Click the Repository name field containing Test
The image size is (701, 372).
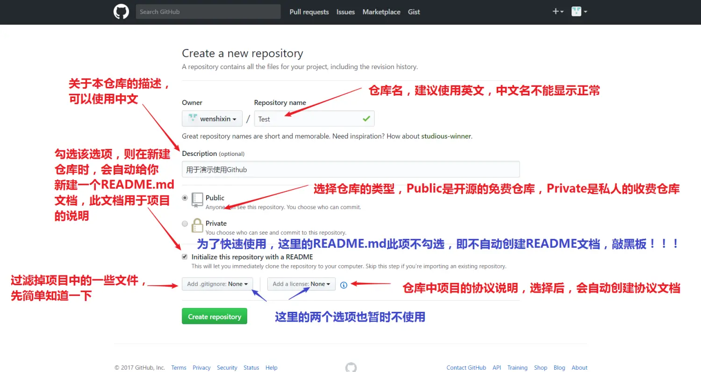(314, 119)
